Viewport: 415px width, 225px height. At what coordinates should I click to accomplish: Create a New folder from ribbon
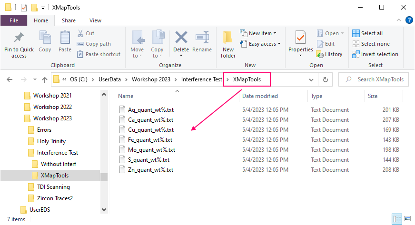coord(228,44)
